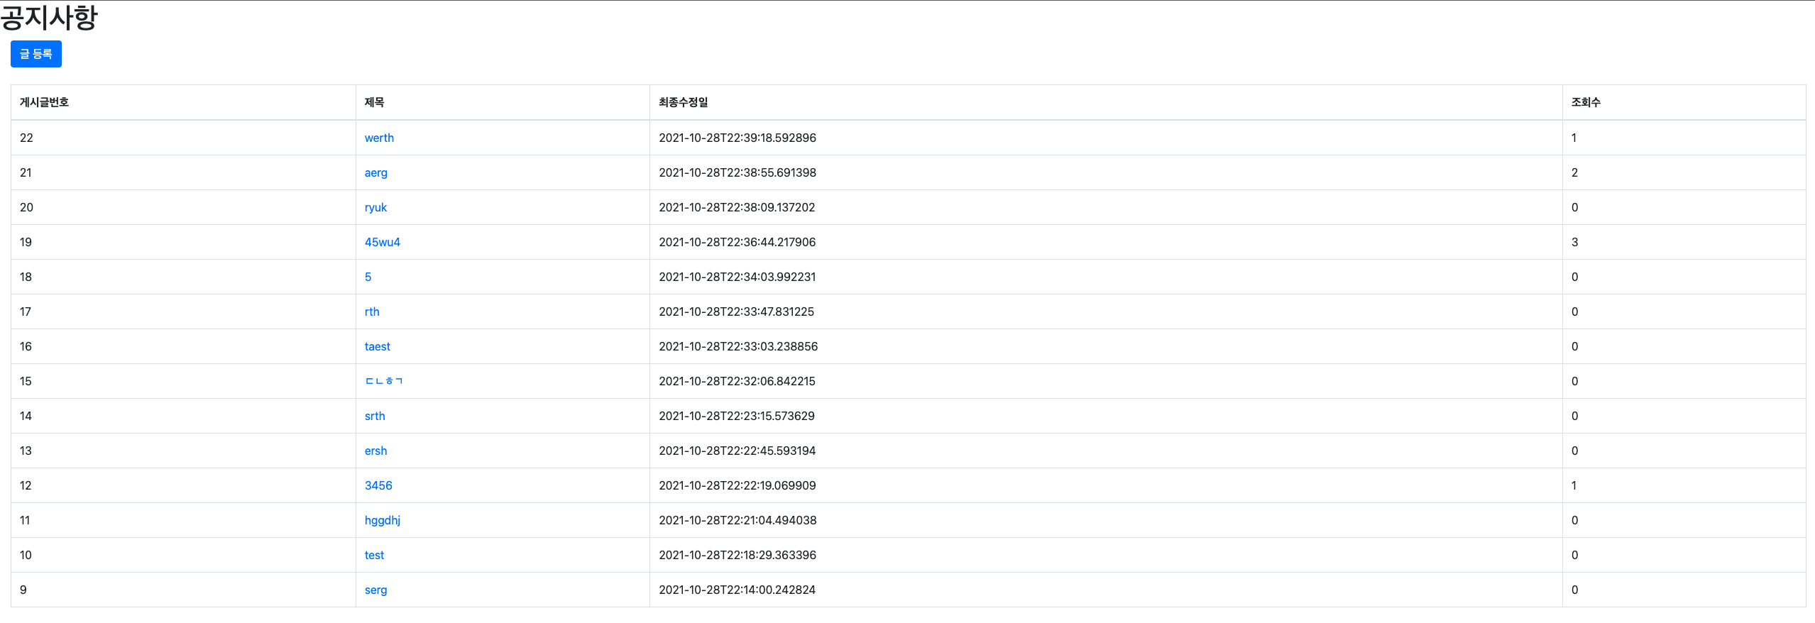Open the ersh post link
The image size is (1815, 623).
point(376,451)
